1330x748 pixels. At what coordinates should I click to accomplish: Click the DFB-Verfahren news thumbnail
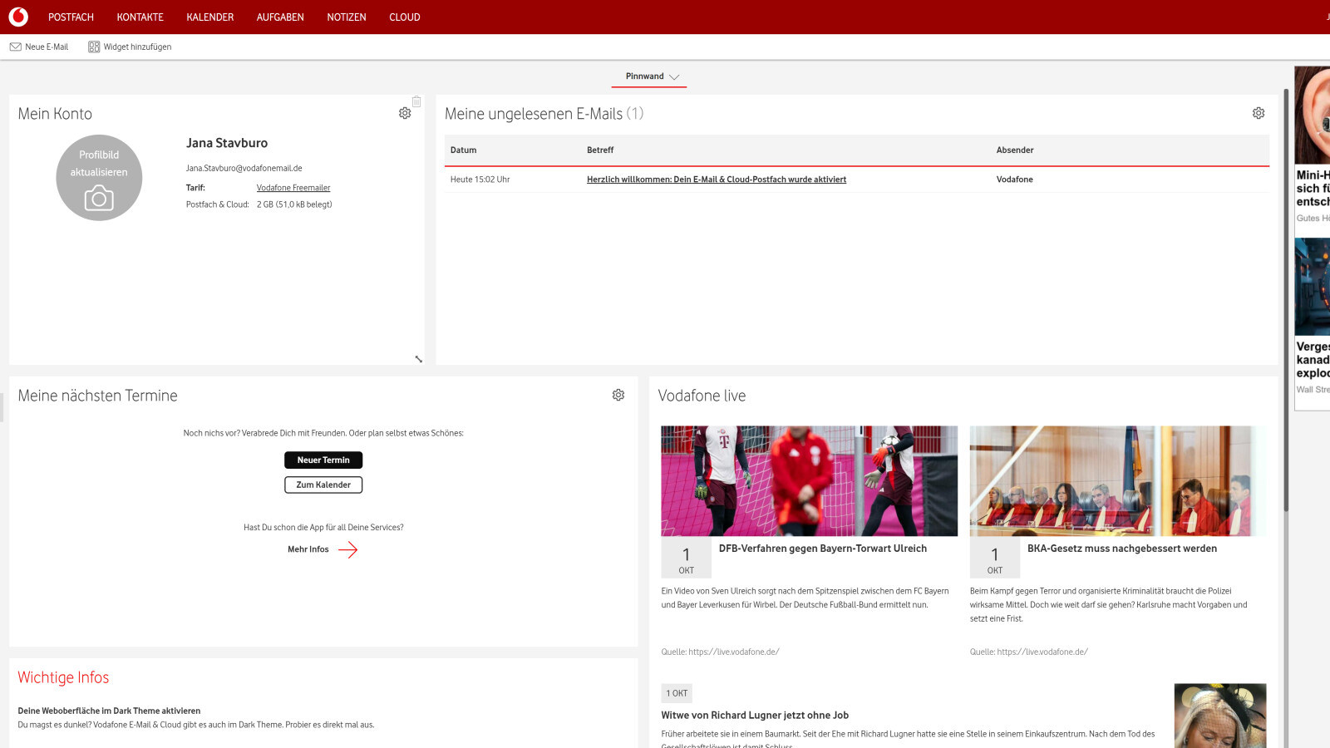point(808,481)
